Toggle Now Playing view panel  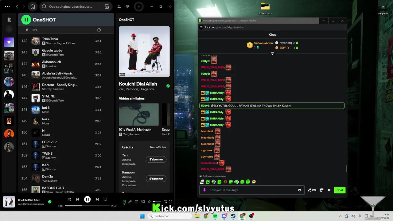124,202
